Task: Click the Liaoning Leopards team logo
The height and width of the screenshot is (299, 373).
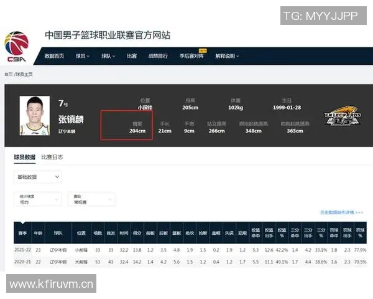Action: click(343, 117)
